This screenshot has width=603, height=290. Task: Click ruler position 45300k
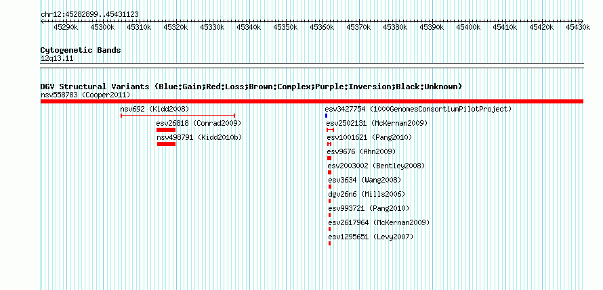(103, 27)
